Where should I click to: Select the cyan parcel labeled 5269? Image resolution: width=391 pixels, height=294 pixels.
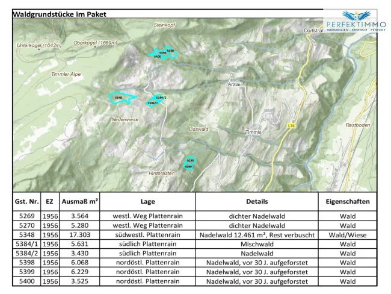[188, 167]
